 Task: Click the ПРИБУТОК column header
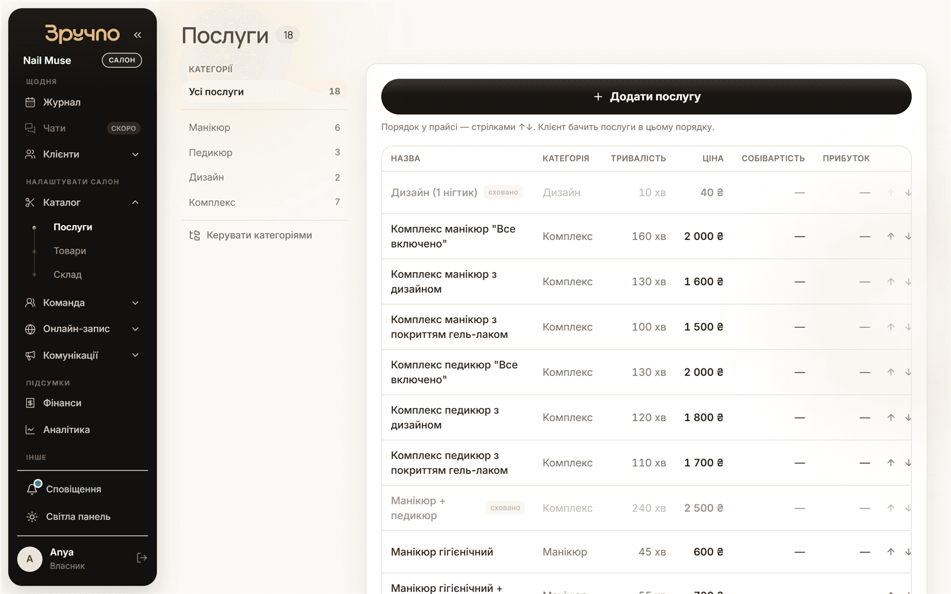(846, 159)
